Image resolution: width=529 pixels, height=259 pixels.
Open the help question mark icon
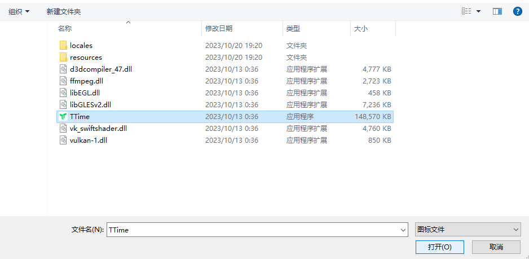coord(518,11)
